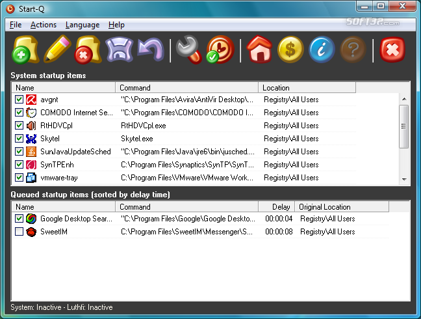Open the Help menu
This screenshot has height=319, width=421.
(116, 25)
